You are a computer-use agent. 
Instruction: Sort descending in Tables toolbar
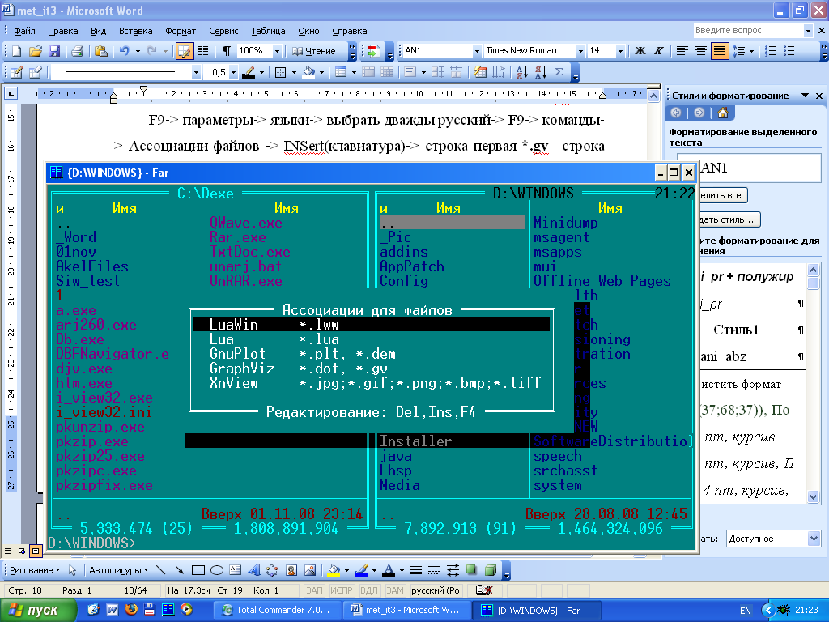pyautogui.click(x=540, y=72)
